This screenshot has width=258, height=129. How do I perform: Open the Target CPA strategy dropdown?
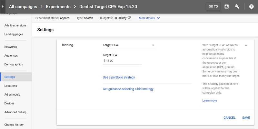coord(129,45)
